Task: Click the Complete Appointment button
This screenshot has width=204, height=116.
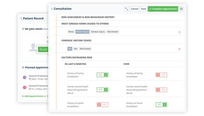Action: [x=163, y=9]
